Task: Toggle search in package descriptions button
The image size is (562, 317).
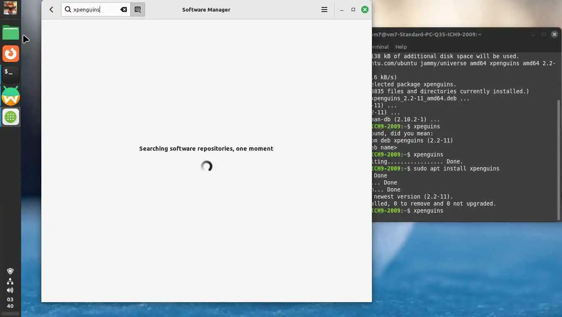Action: [138, 9]
